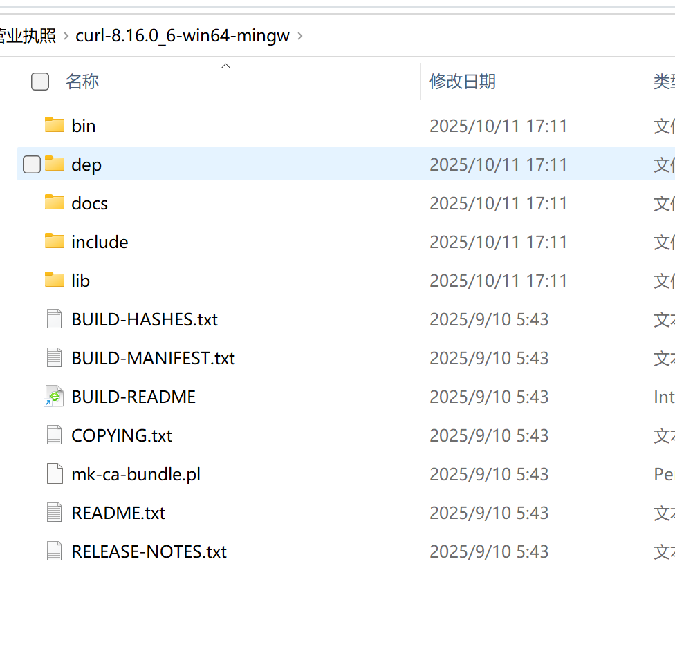This screenshot has height=651, width=675.
Task: Click the 营业执照 breadcrumb entry
Action: [x=28, y=36]
